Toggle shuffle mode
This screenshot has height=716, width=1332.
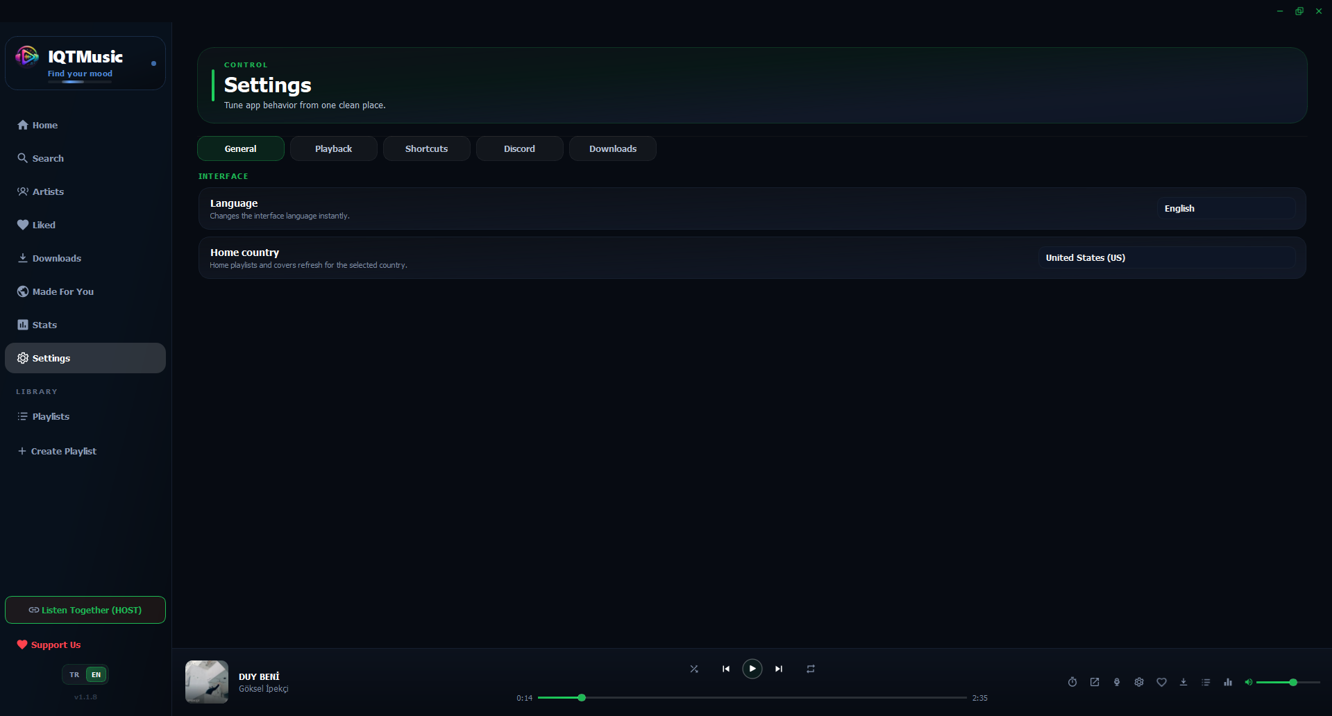pyautogui.click(x=694, y=669)
